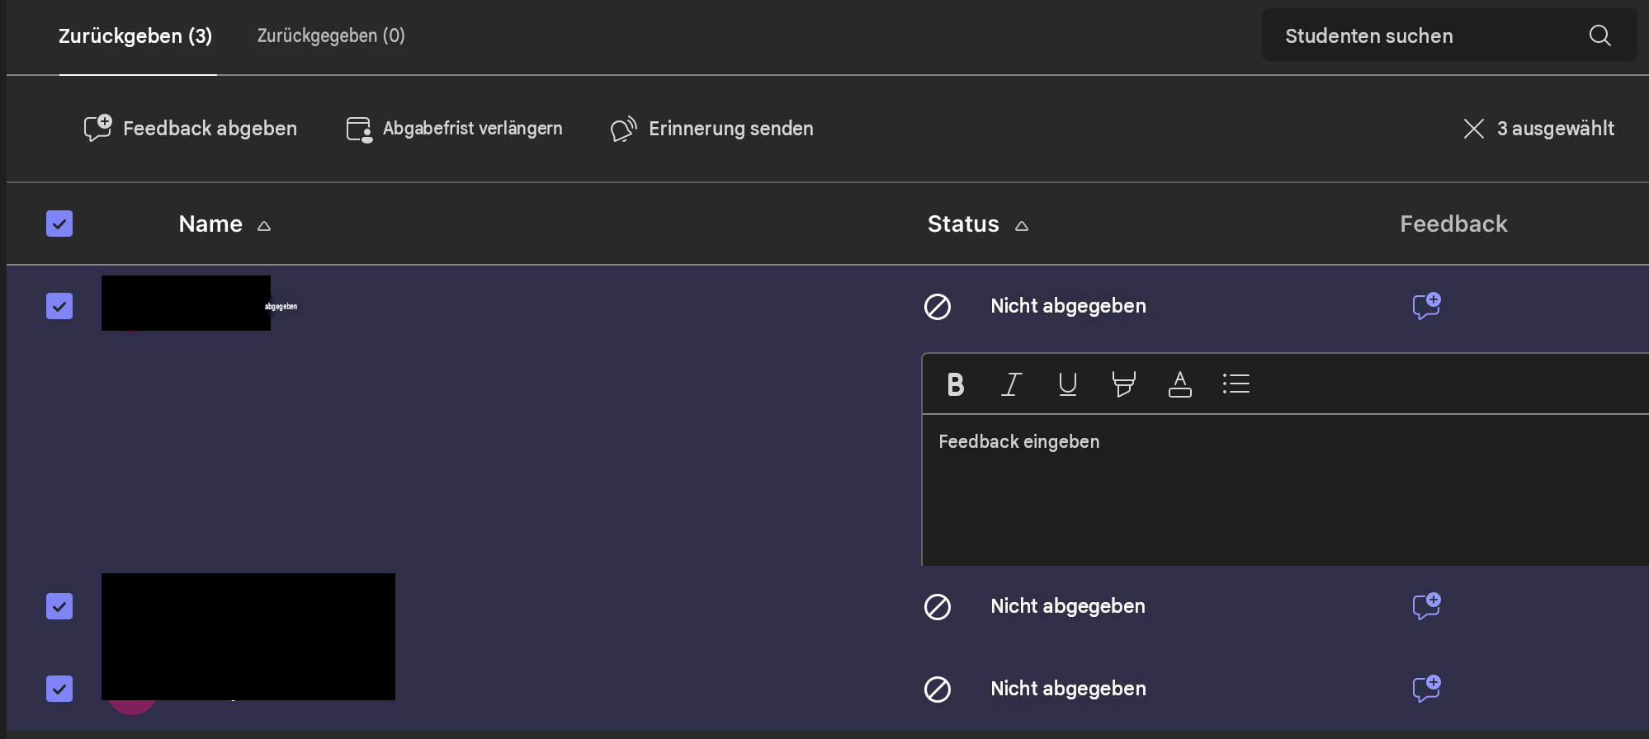The width and height of the screenshot is (1649, 739).
Task: Click the "Status" column header text
Action: [x=963, y=224]
